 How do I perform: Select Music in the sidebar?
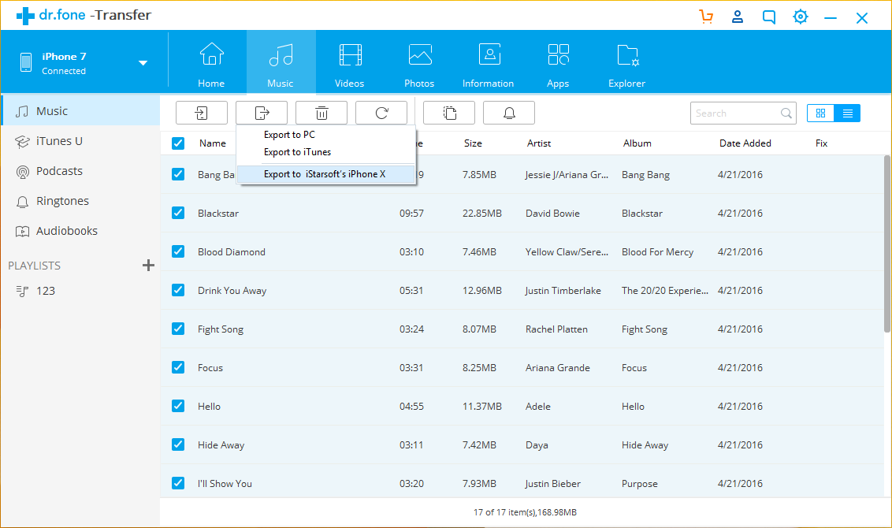[x=80, y=111]
